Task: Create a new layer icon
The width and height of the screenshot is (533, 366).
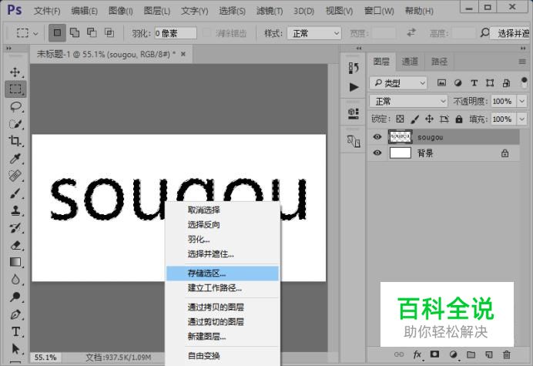Action: coord(489,354)
